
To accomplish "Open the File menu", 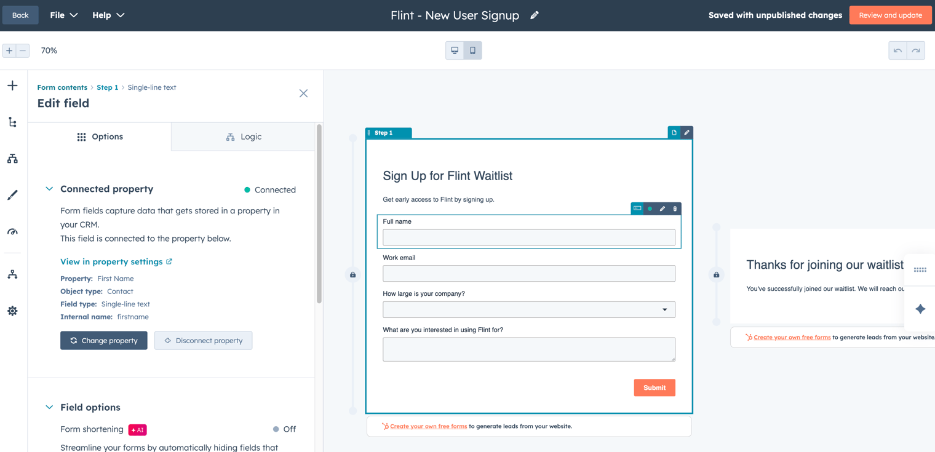I will 64,15.
